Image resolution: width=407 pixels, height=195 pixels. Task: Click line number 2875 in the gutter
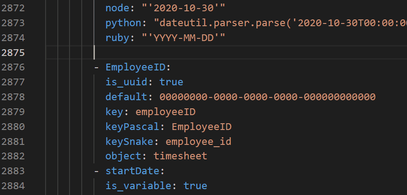13,53
